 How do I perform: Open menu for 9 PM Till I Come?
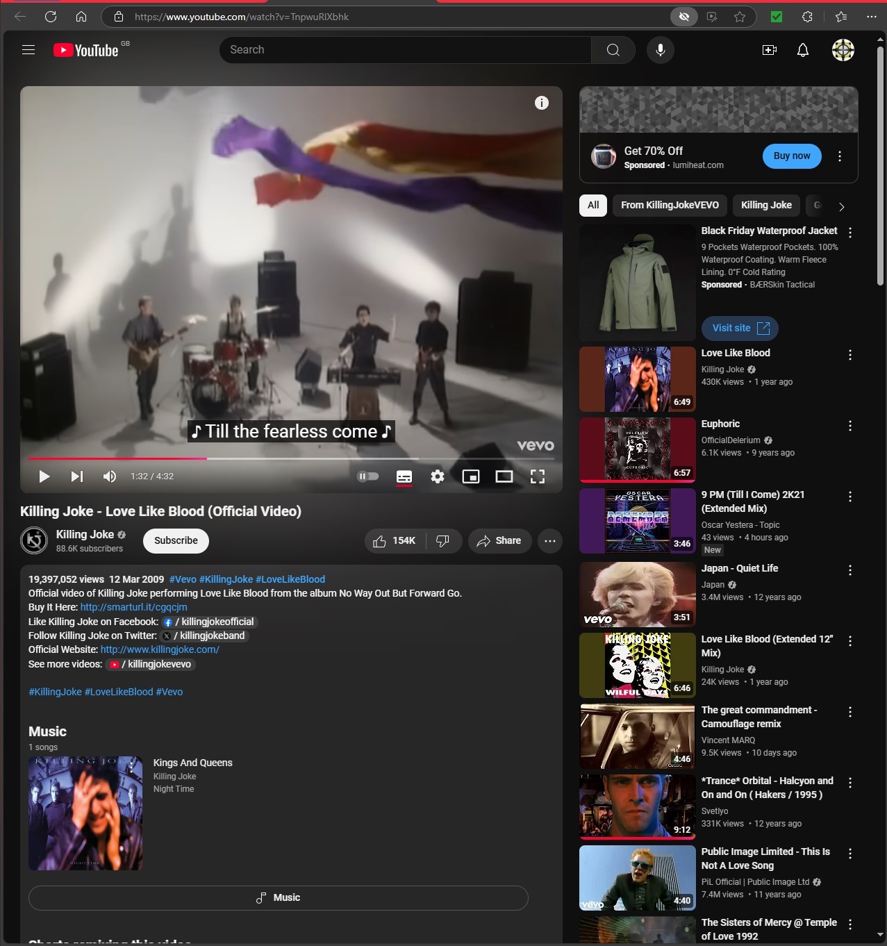click(850, 497)
